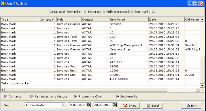This screenshot has height=111, width=206.
Task: Click the Exit button
Action: coord(191,106)
